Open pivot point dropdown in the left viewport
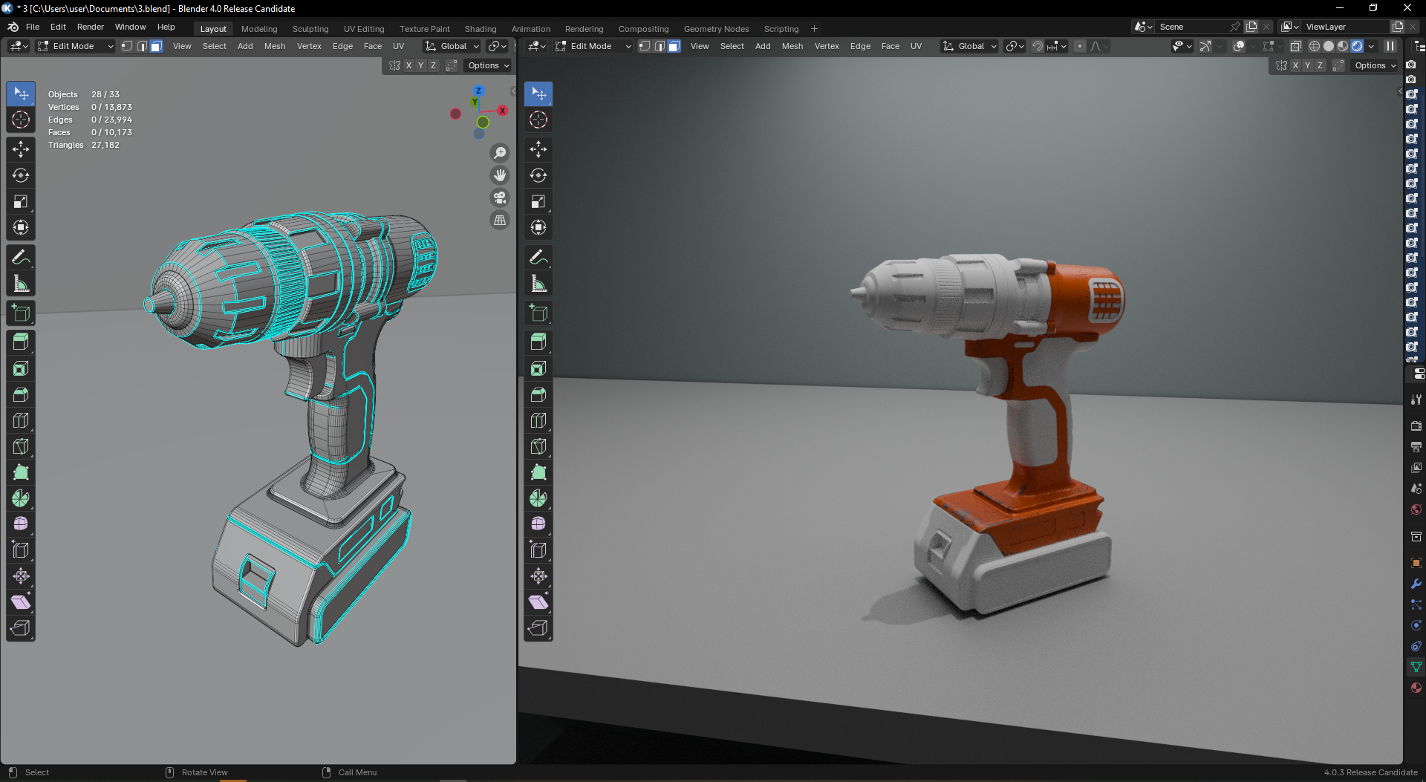The height and width of the screenshot is (782, 1426). [x=497, y=46]
